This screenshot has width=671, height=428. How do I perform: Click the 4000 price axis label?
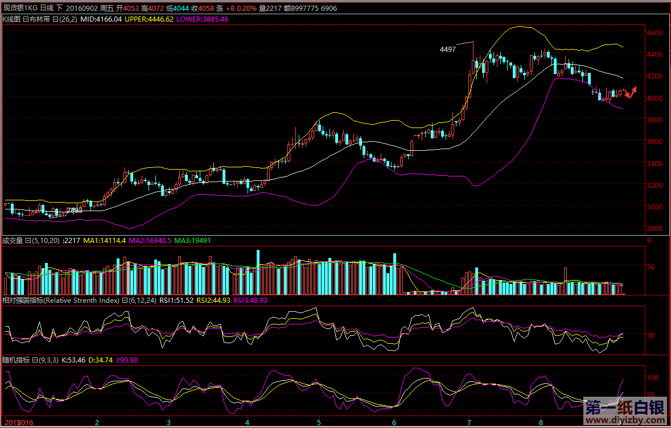656,98
